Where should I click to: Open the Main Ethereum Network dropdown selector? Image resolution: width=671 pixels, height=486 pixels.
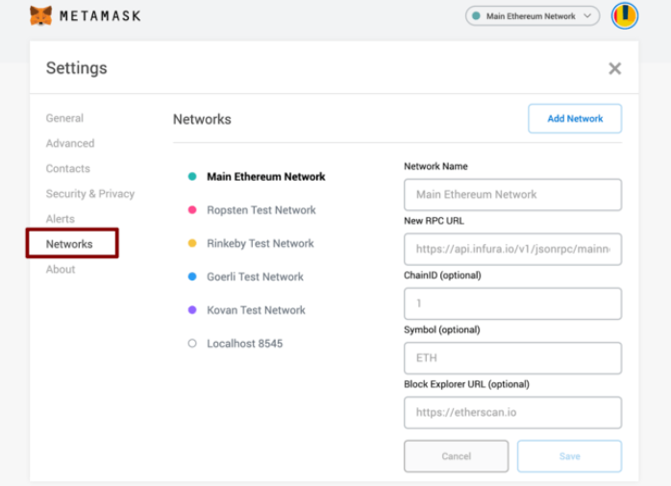coord(532,16)
